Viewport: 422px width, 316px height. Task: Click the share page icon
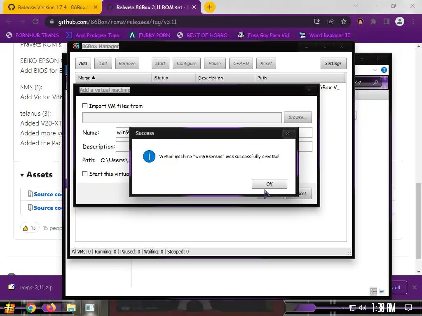pos(331,22)
